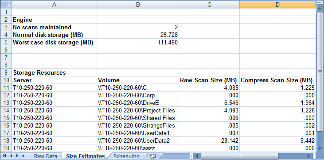The height and width of the screenshot is (160, 324).
Task: Open the Raw Data sheet tab
Action: (x=46, y=156)
